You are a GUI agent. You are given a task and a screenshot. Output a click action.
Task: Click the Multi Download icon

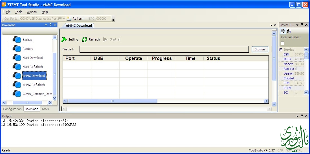pos(17,58)
